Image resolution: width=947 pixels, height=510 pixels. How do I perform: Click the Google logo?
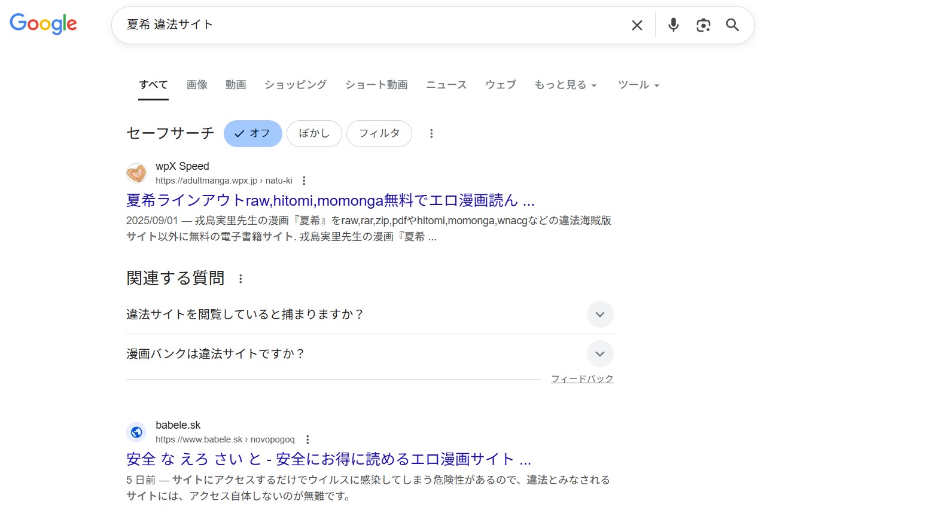tap(43, 24)
